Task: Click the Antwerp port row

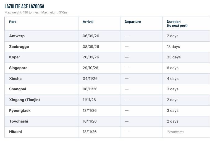Action: click(x=107, y=36)
